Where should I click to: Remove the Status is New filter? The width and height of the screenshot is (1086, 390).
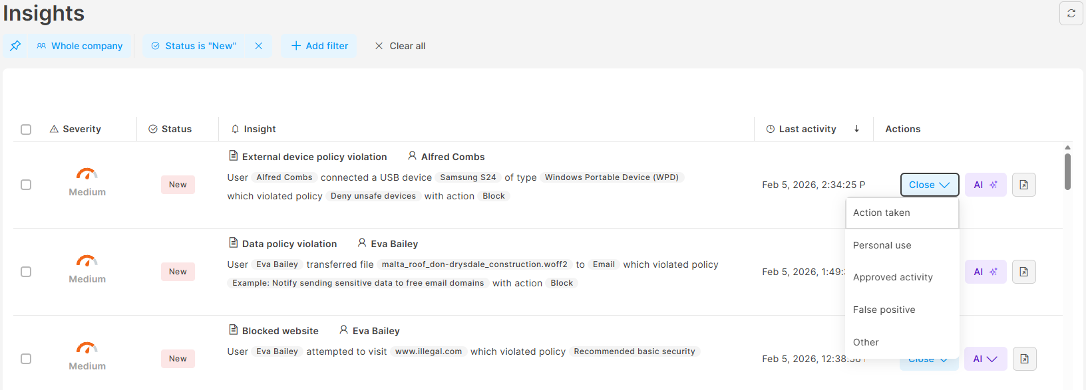259,46
